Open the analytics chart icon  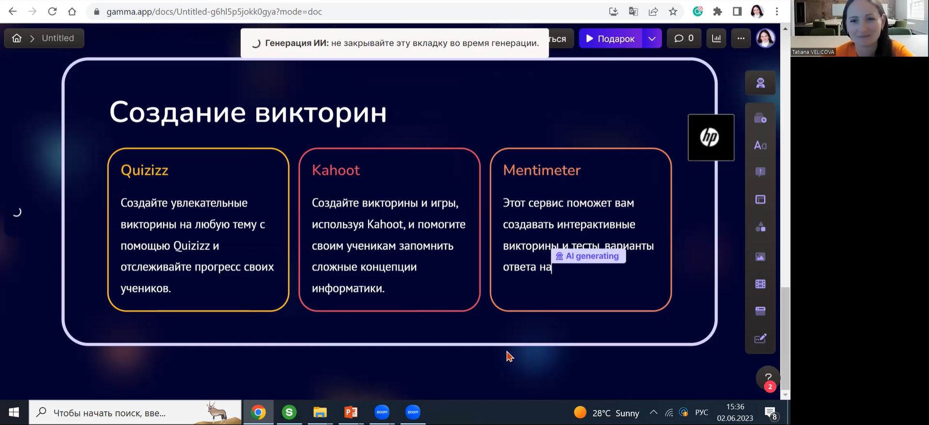pos(716,38)
